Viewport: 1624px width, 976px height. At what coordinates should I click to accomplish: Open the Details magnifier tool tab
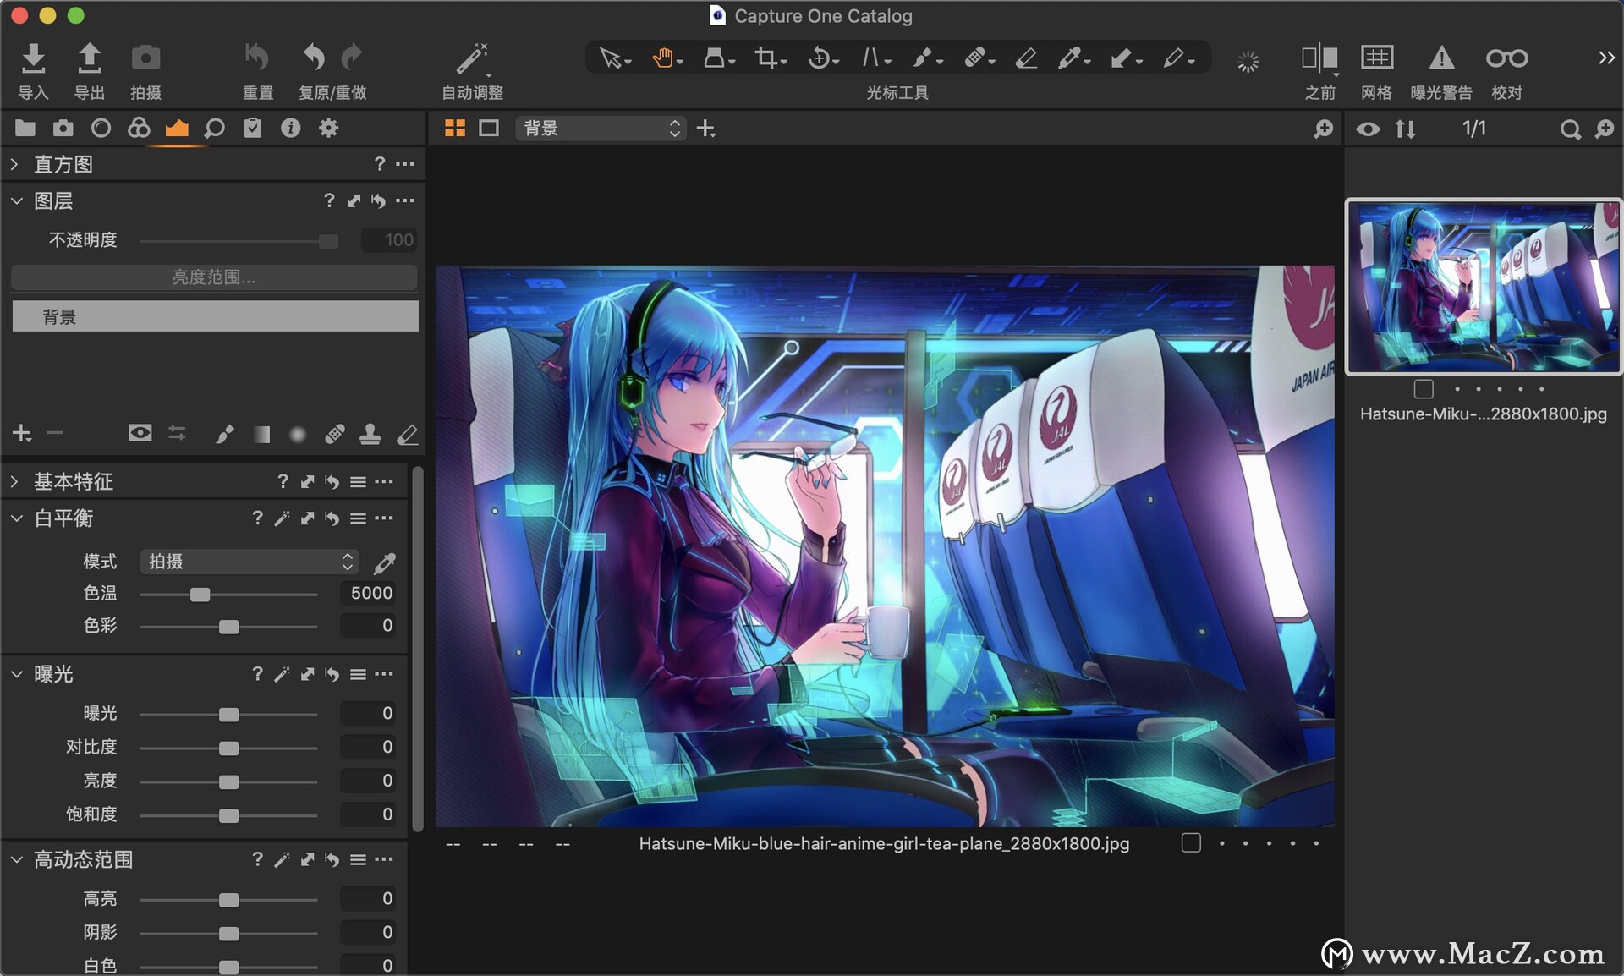click(215, 128)
